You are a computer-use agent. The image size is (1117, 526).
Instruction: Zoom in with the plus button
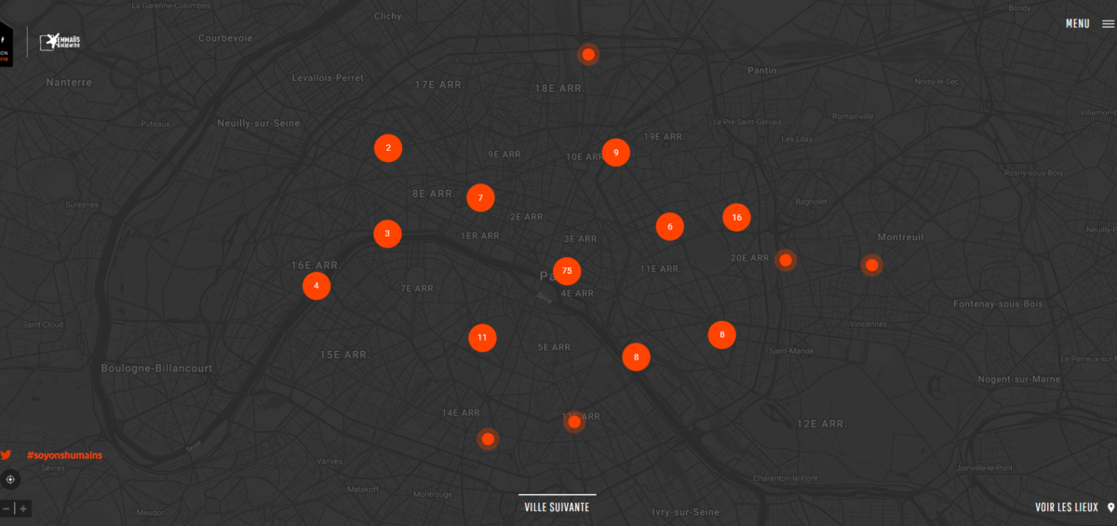coord(23,508)
